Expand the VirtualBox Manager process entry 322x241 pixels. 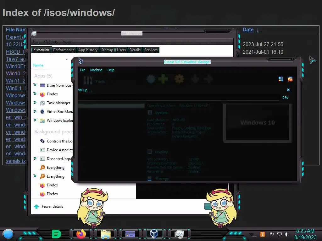(x=35, y=111)
